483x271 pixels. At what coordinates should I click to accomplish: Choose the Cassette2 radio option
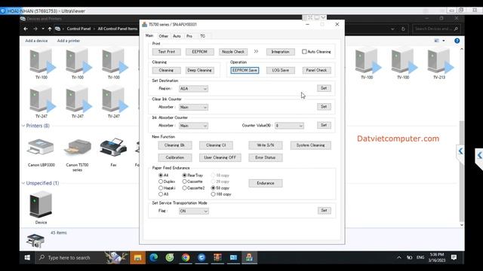(184, 187)
